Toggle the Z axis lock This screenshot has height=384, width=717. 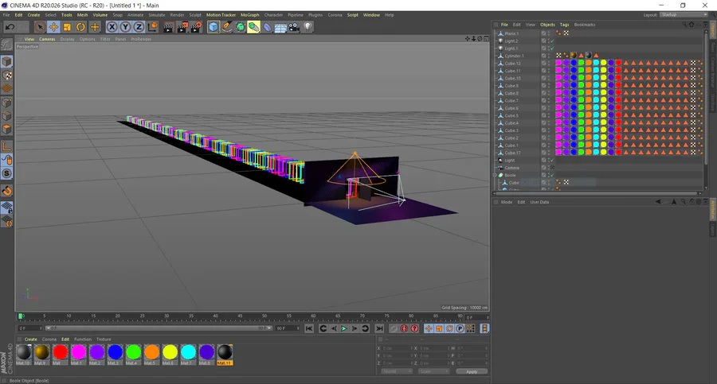tap(139, 27)
